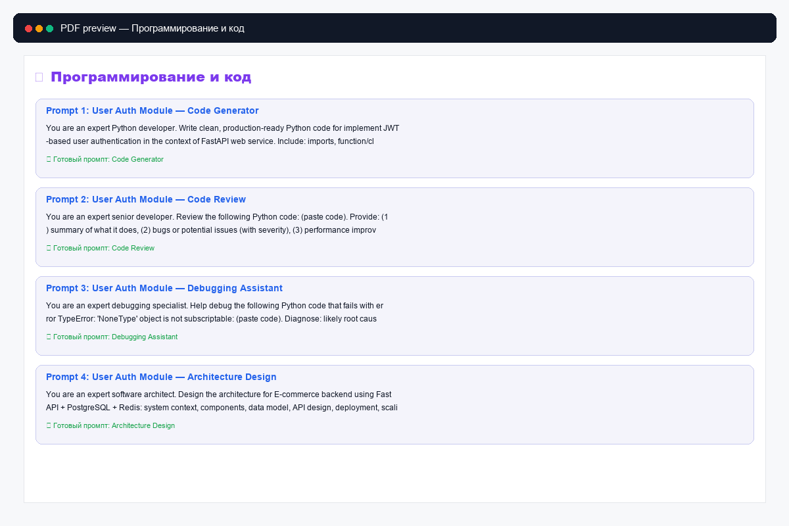789x526 pixels.
Task: Click the green icon before 'Готовый промпт: Debugging Assistant'
Action: 49,337
